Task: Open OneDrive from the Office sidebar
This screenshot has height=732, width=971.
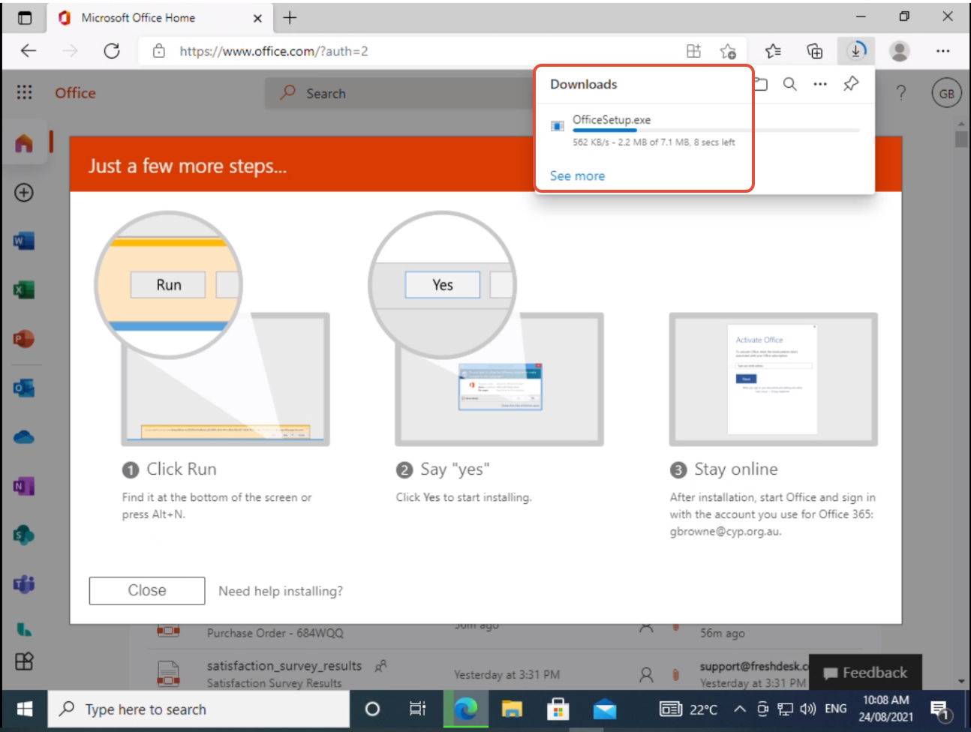Action: point(24,437)
